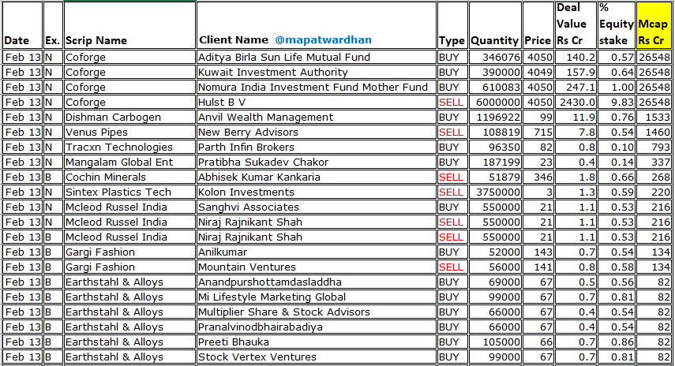Select the Hulst B V client cell
This screenshot has height=366, width=675.
click(317, 103)
